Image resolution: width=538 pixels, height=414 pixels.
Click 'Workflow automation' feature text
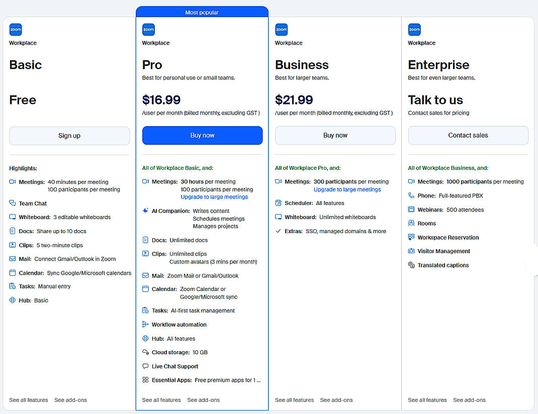point(179,325)
